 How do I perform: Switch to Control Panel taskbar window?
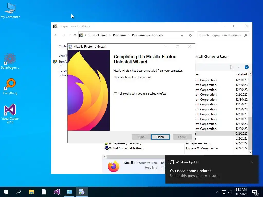69,192
